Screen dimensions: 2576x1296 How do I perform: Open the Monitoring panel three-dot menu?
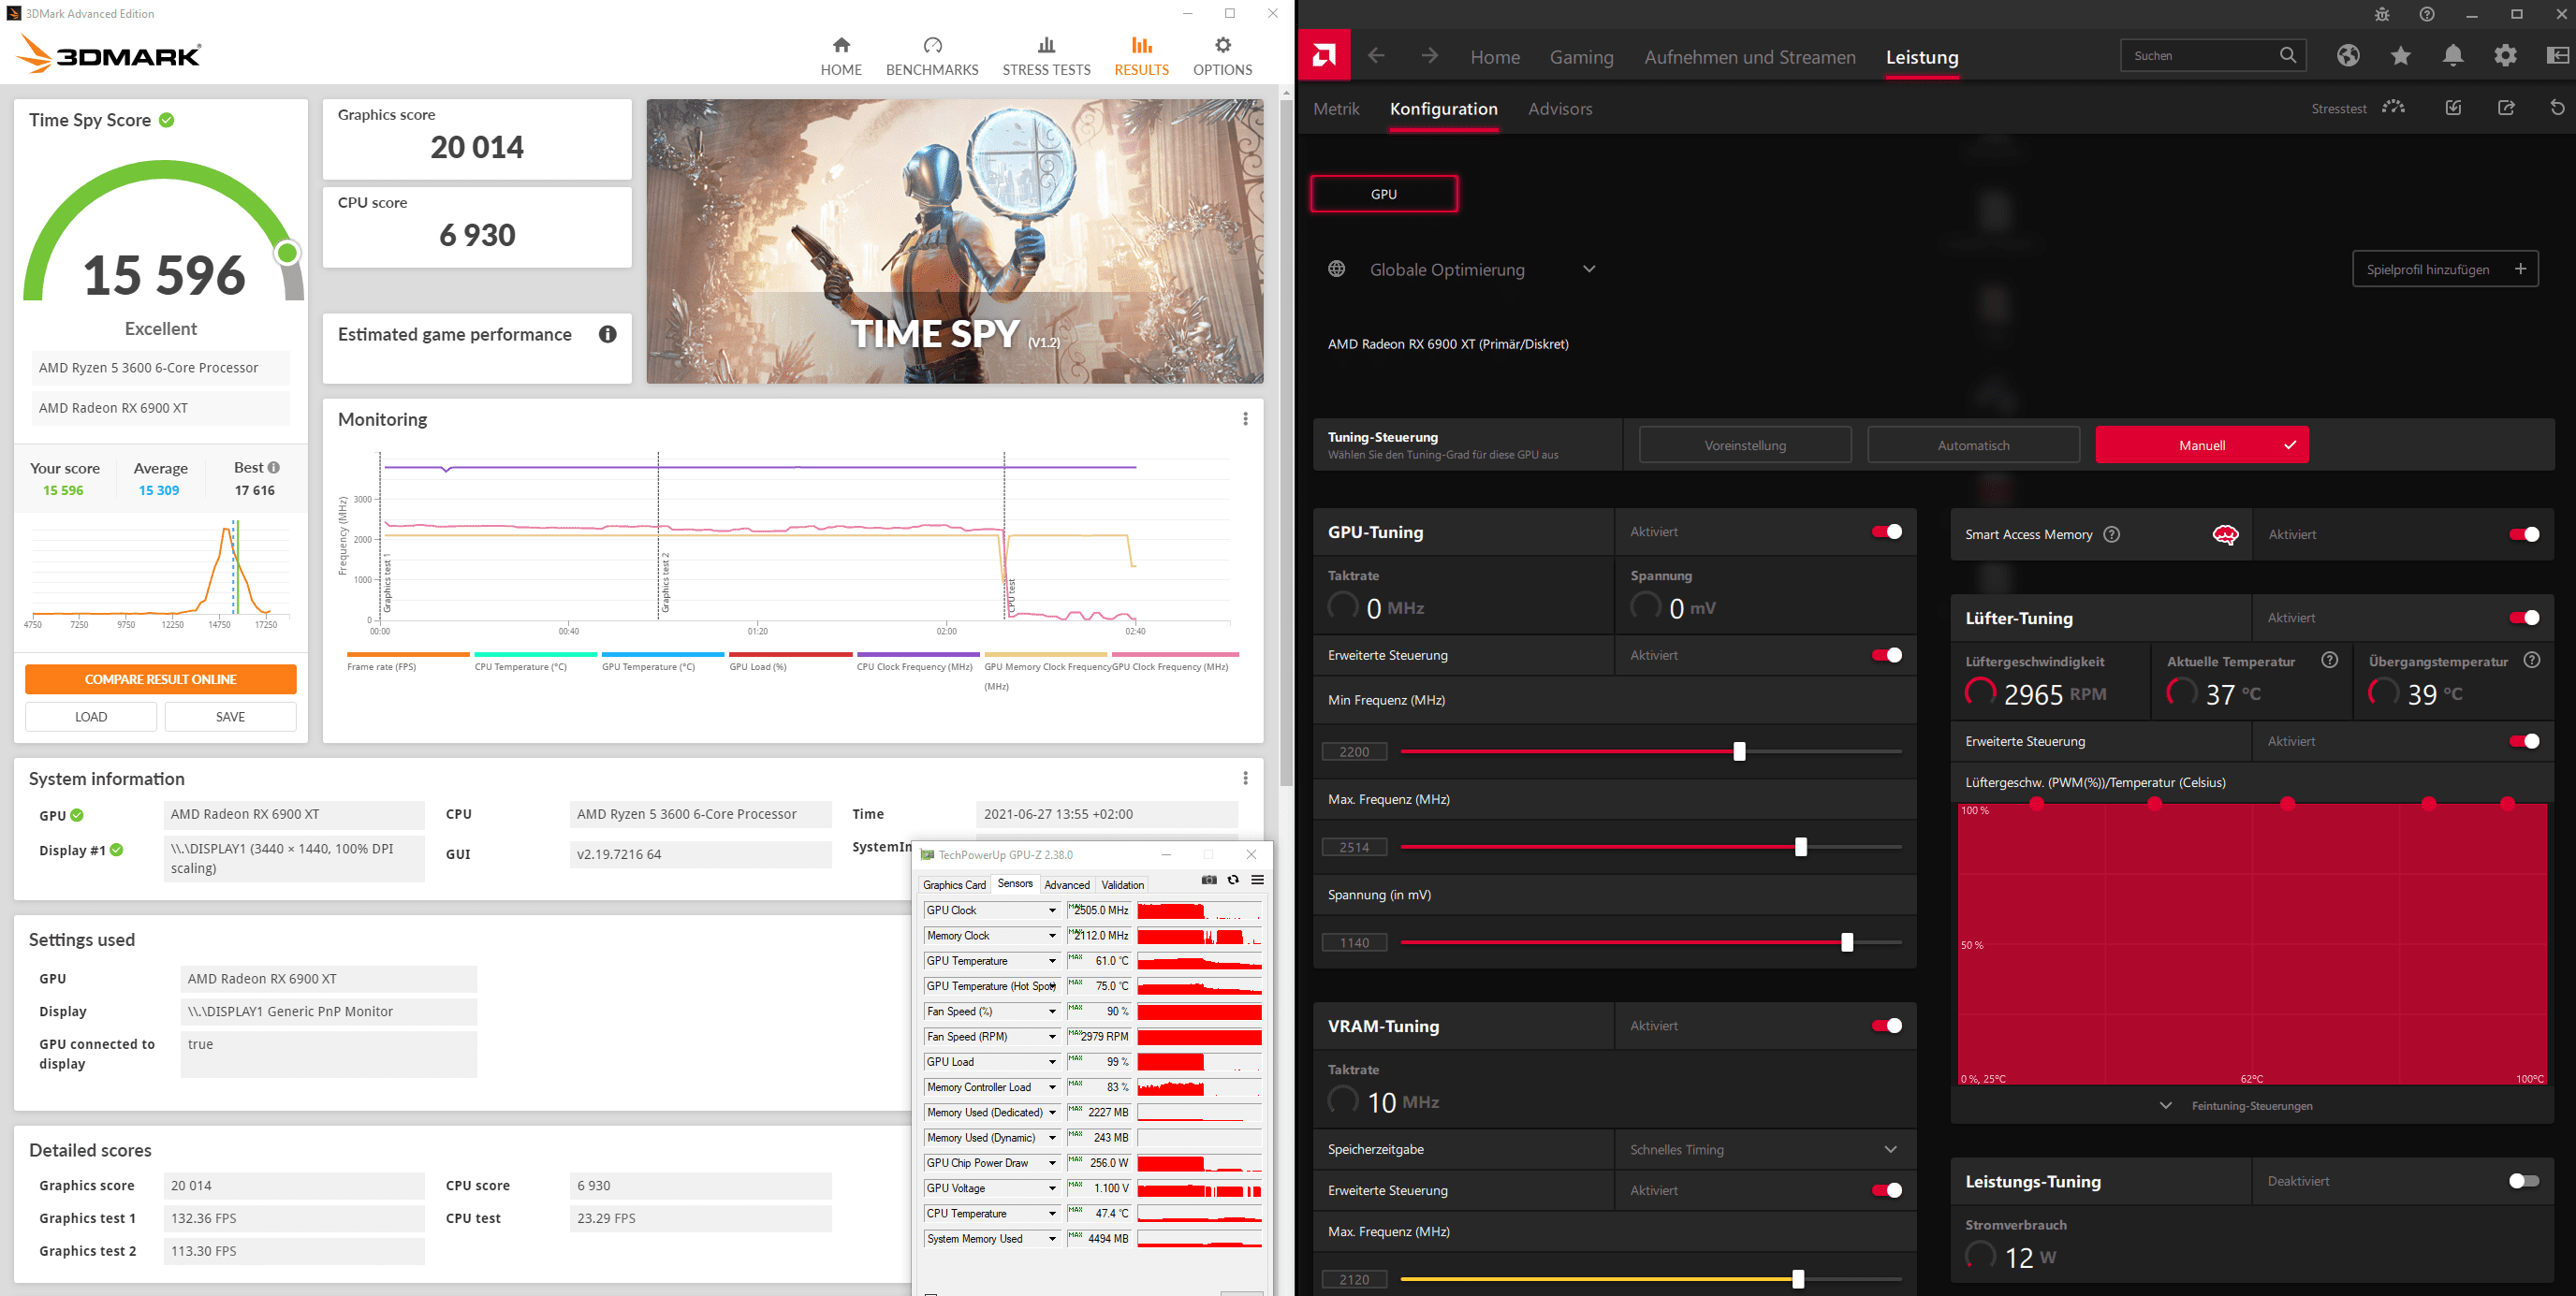[1245, 419]
